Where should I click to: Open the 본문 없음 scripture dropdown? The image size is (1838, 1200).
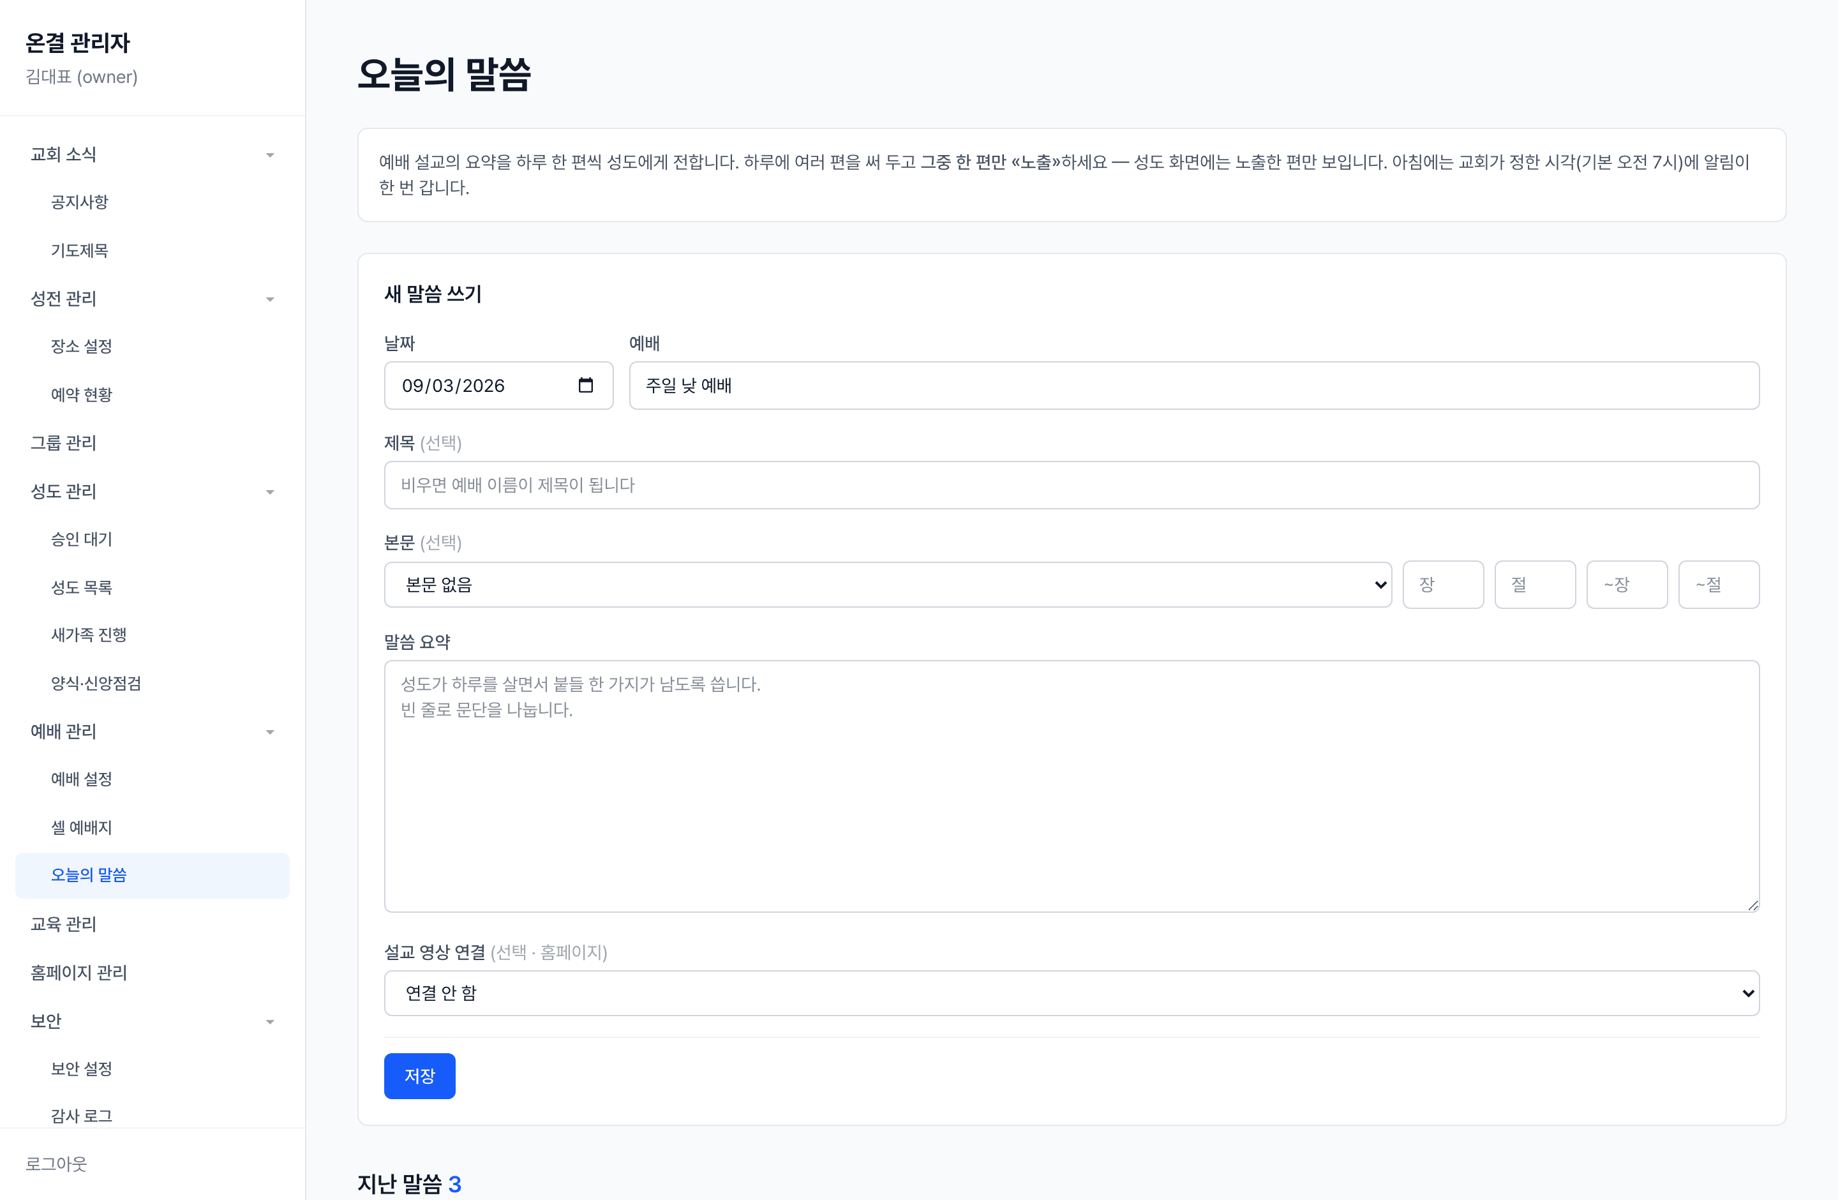point(887,585)
